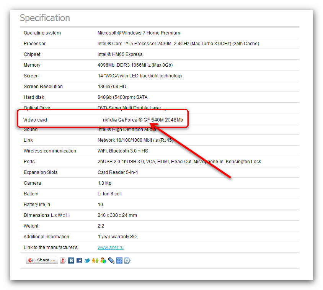Click "Additional information" label

[46, 237]
